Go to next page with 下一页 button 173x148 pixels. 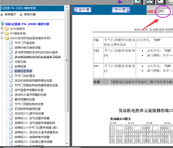[121, 10]
